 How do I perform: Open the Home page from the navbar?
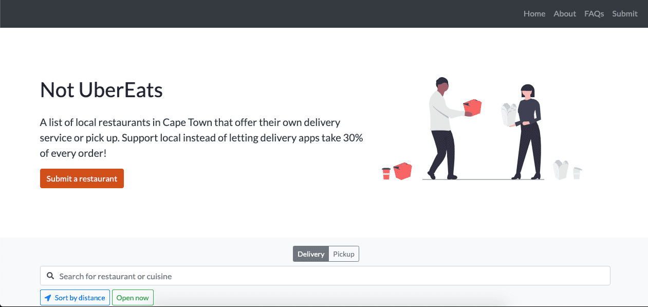pos(534,14)
